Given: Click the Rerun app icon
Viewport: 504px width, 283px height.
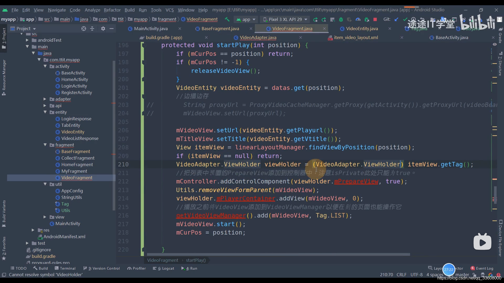Looking at the screenshot, I should (315, 19).
